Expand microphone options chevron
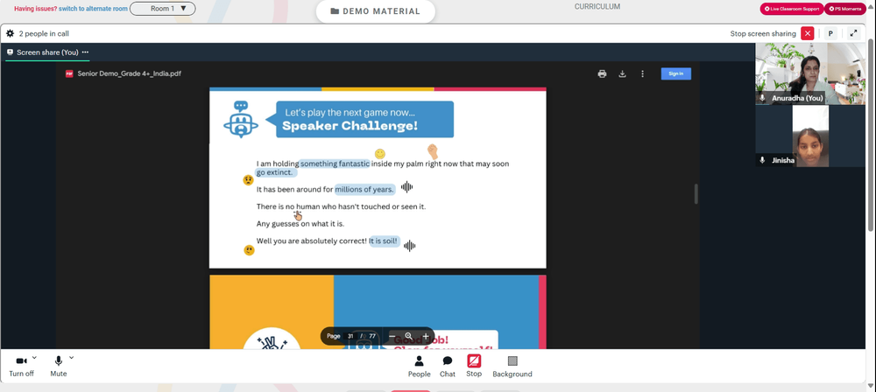The image size is (876, 392). coord(71,357)
